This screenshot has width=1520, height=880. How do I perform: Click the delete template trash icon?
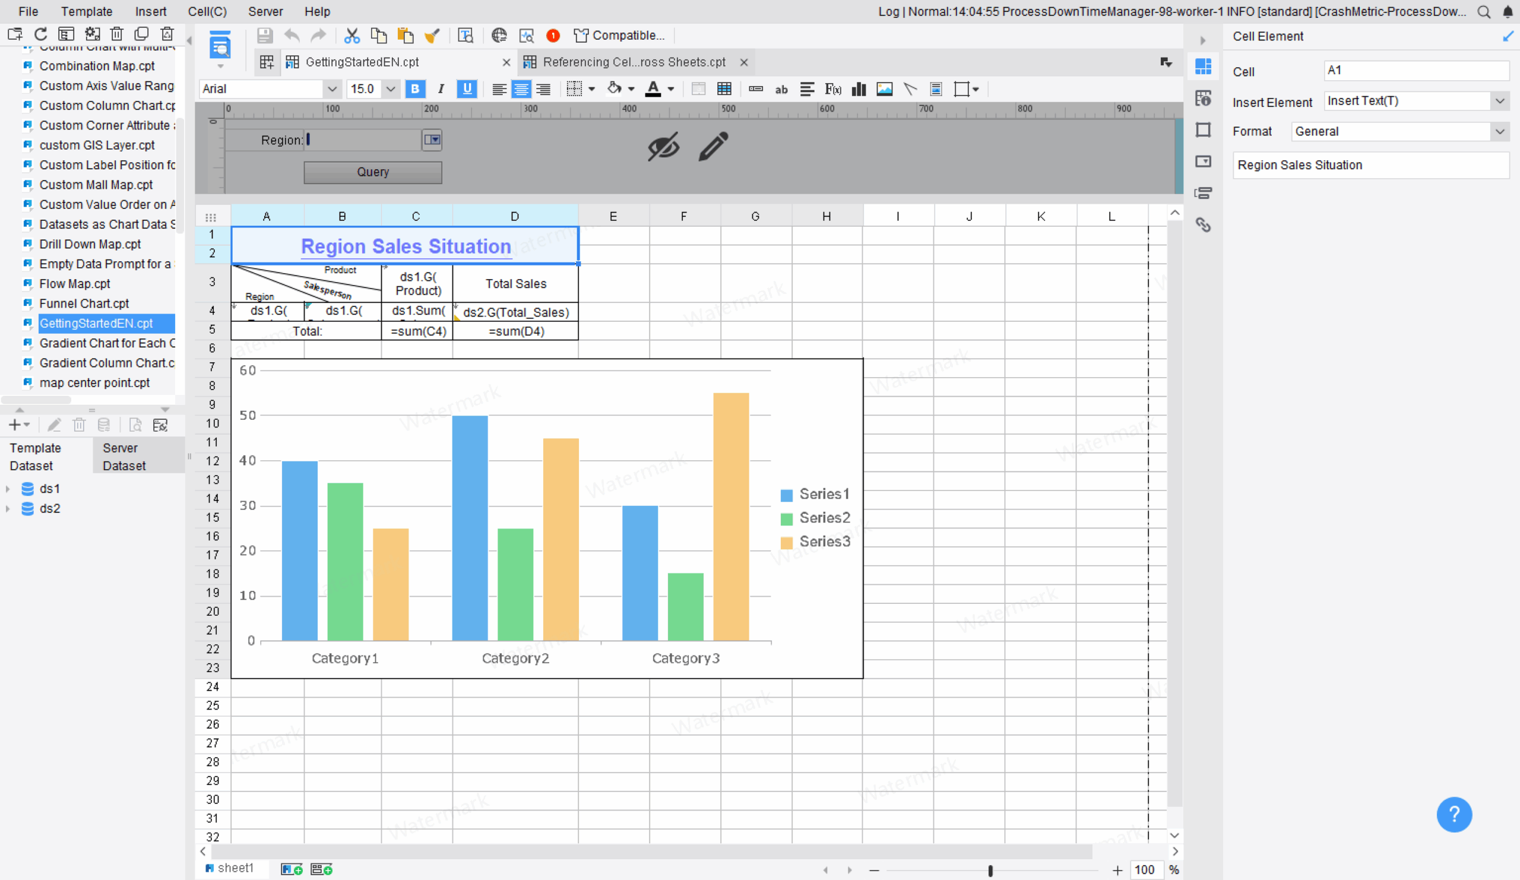tap(117, 34)
